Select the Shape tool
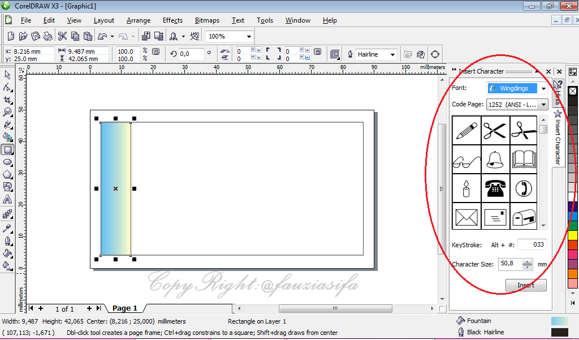 (7, 87)
